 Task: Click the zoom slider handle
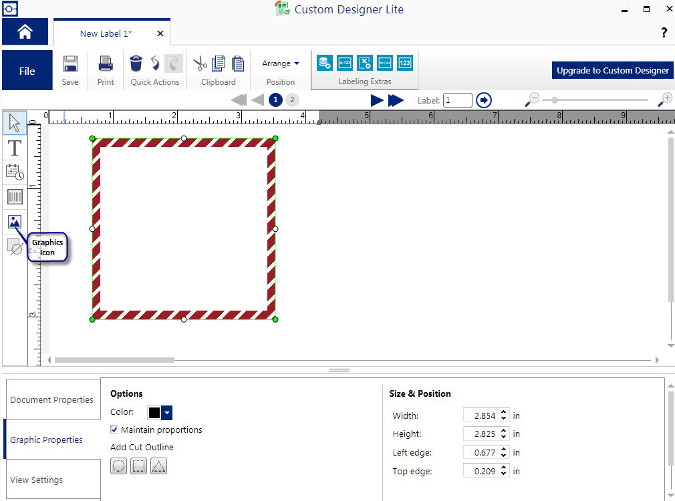pyautogui.click(x=555, y=100)
